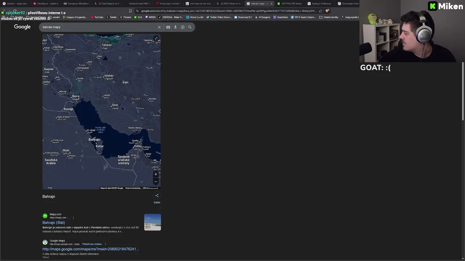This screenshot has width=465, height=261.
Task: Click Smluvní podmínky on map footer
Action: [x=133, y=188]
